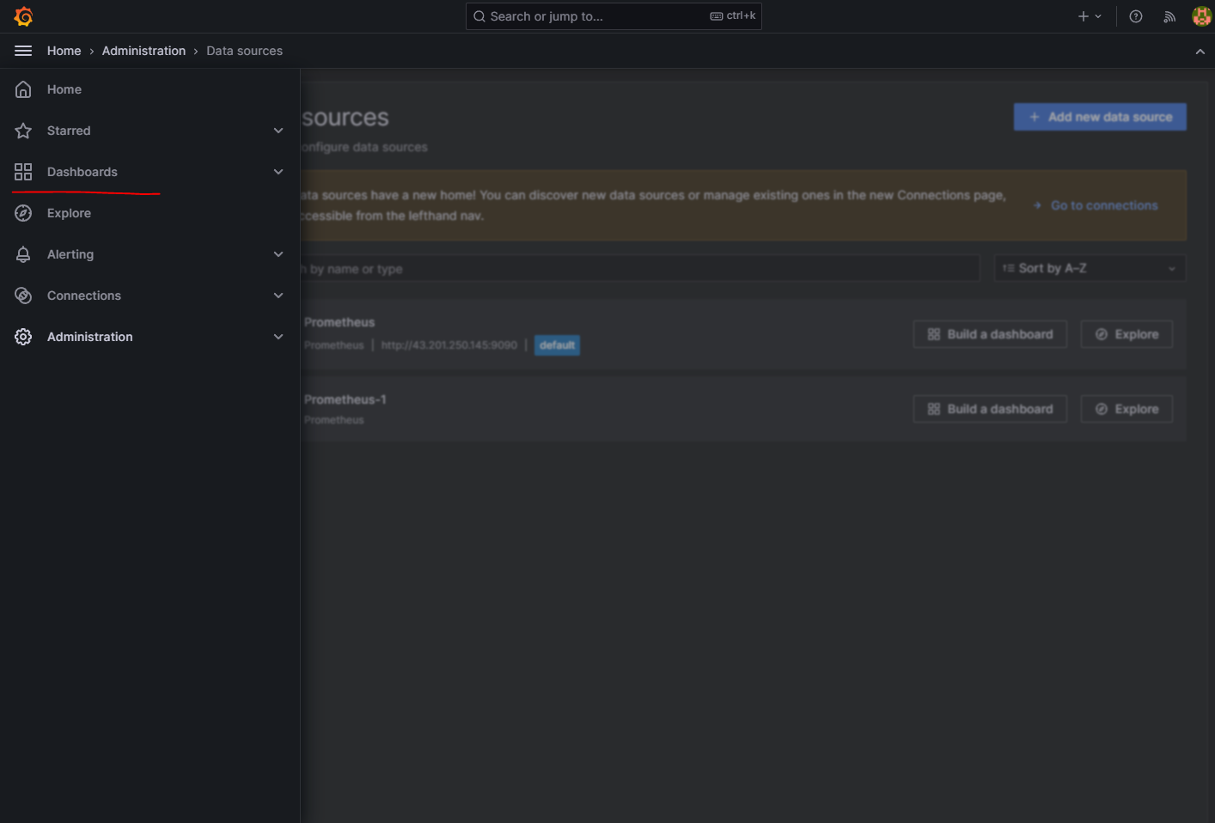Open the plus menu dropdown arrow
Viewport: 1215px width, 823px height.
(x=1098, y=16)
